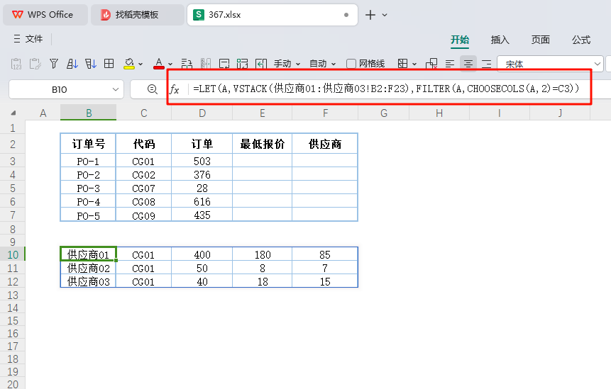Viewport: 611px width, 389px height.
Task: Click inside the formula bar text
Action: click(x=386, y=89)
